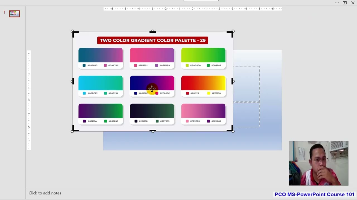This screenshot has width=357, height=200.
Task: Select slide 1 thumbnail in the slide panel
Action: pos(15,14)
